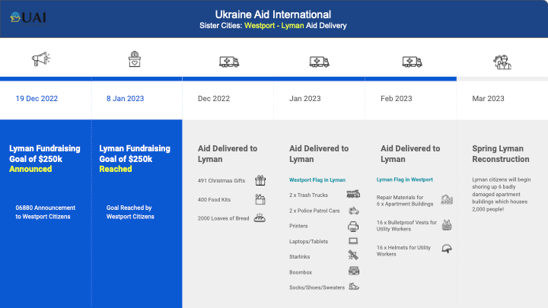548x308 pixels.
Task: Click '16 x Bulletproof Vests for Utility Workers'
Action: pyautogui.click(x=406, y=226)
